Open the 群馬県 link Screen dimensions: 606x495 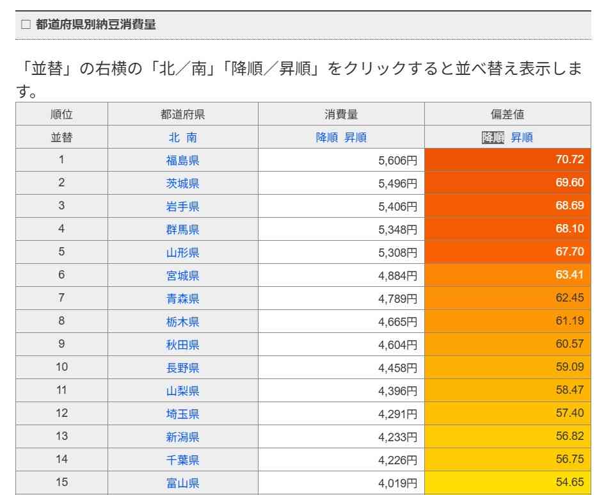(x=182, y=229)
